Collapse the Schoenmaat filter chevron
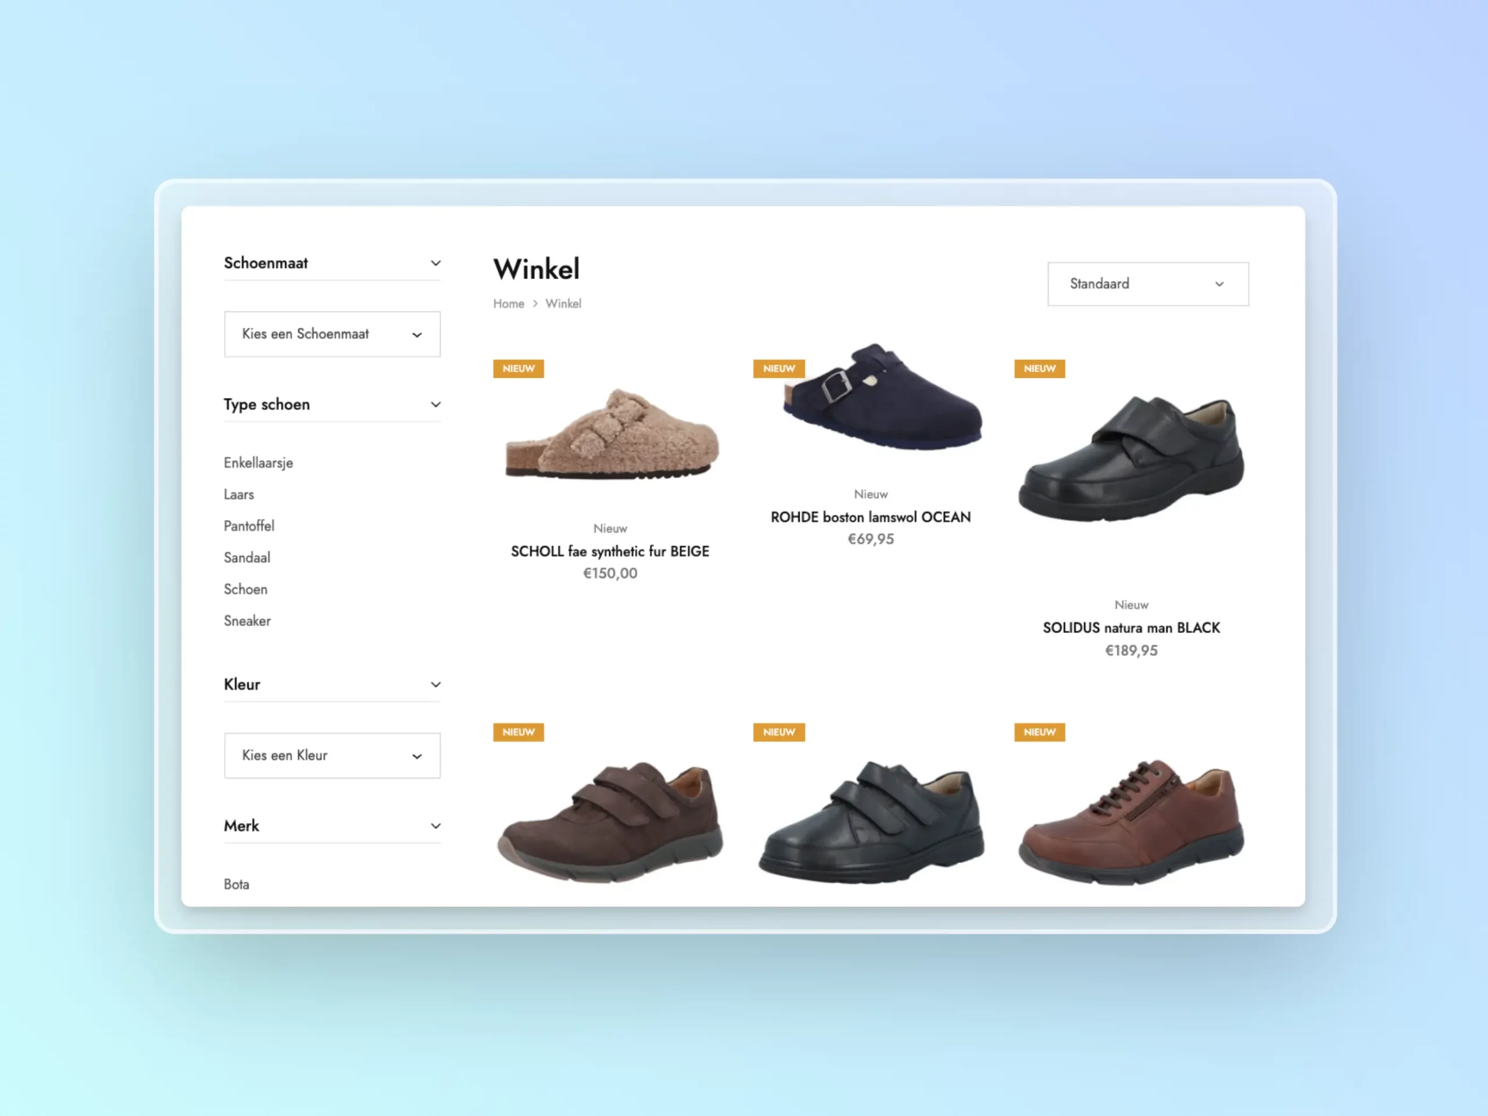This screenshot has width=1488, height=1116. 435,263
